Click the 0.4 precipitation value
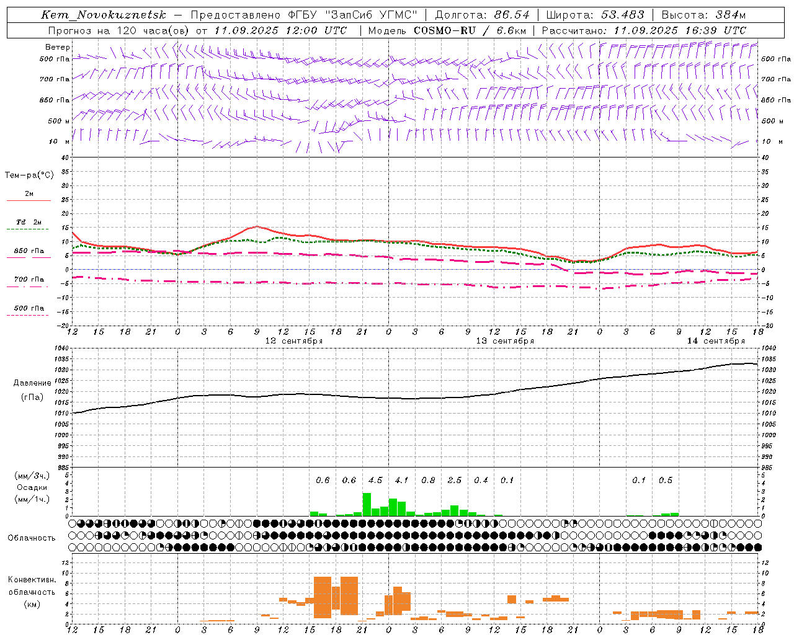 point(481,481)
